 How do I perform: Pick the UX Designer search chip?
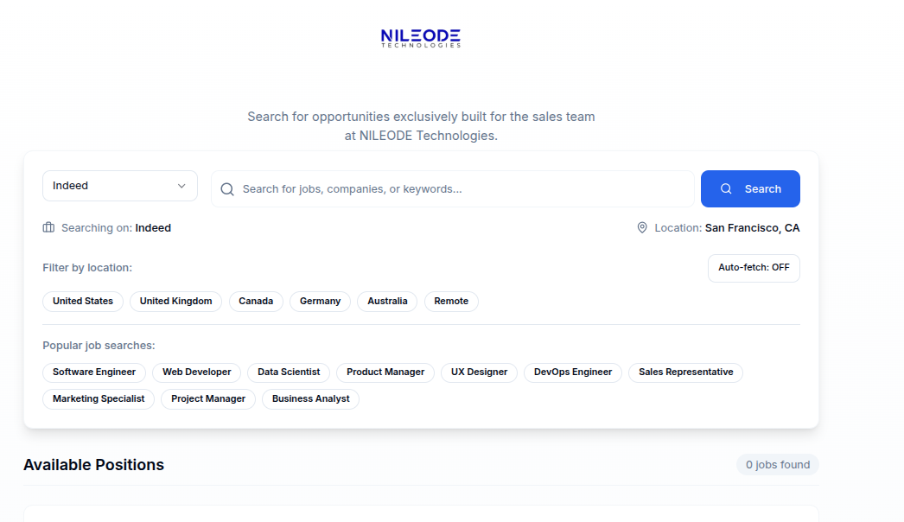(x=479, y=372)
